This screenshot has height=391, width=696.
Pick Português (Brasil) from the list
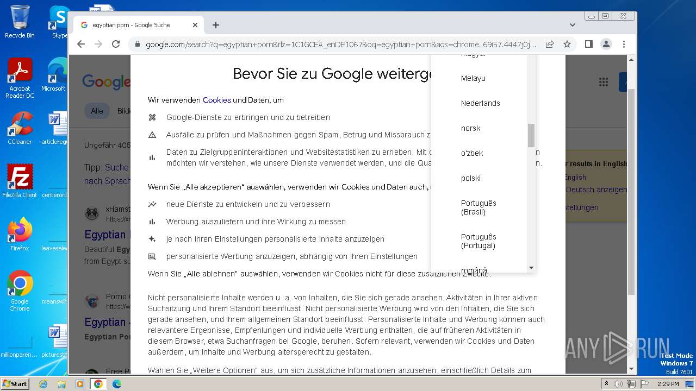point(479,207)
